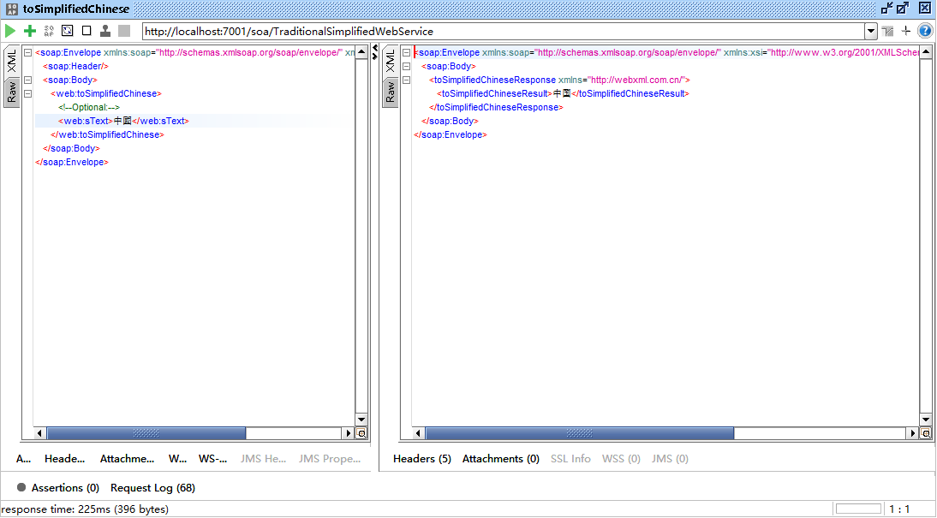Image resolution: width=937 pixels, height=518 pixels.
Task: Click 'response time: 225ms (396 bytes)' status
Action: point(85,509)
